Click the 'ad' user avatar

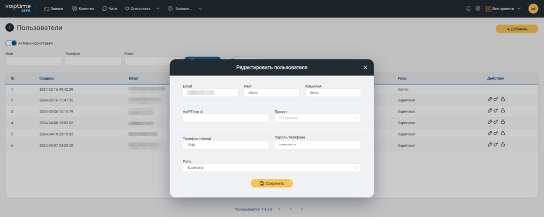533,8
